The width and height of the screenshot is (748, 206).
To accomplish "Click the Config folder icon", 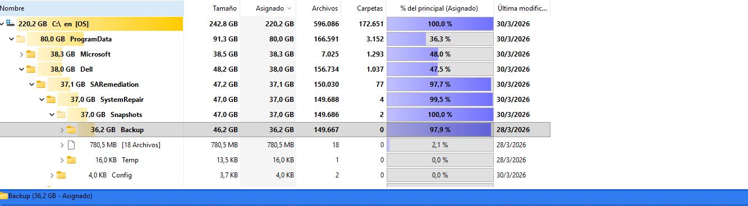I will [x=61, y=175].
